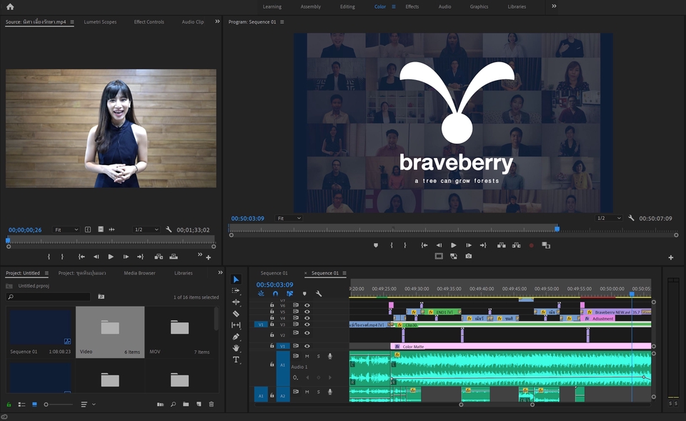Open timeline display settings wrench
Screen dimensions: 686x421
click(319, 294)
